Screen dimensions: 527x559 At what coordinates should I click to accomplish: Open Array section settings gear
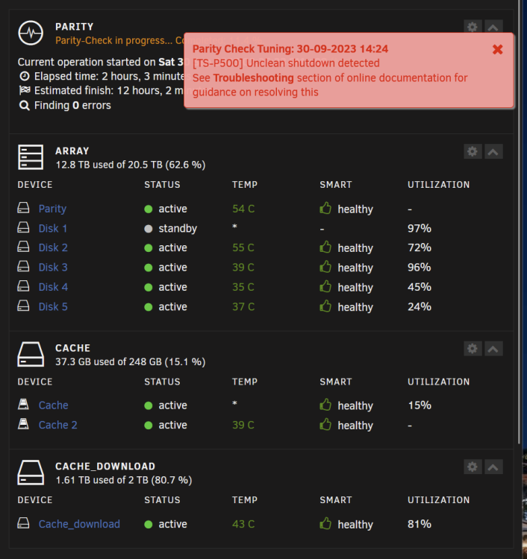click(473, 151)
